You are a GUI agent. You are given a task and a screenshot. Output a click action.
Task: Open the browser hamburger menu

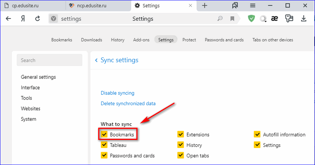(253, 6)
